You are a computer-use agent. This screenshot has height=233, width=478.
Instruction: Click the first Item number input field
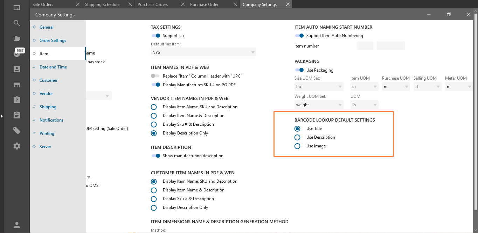(x=365, y=46)
